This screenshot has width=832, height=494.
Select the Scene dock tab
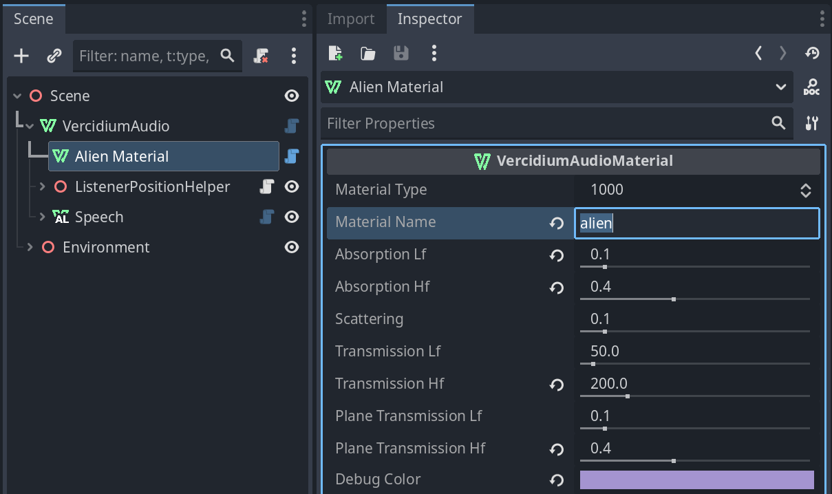tap(33, 19)
